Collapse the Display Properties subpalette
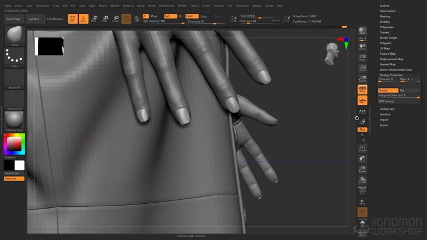This screenshot has height=240, width=427. coord(391,75)
